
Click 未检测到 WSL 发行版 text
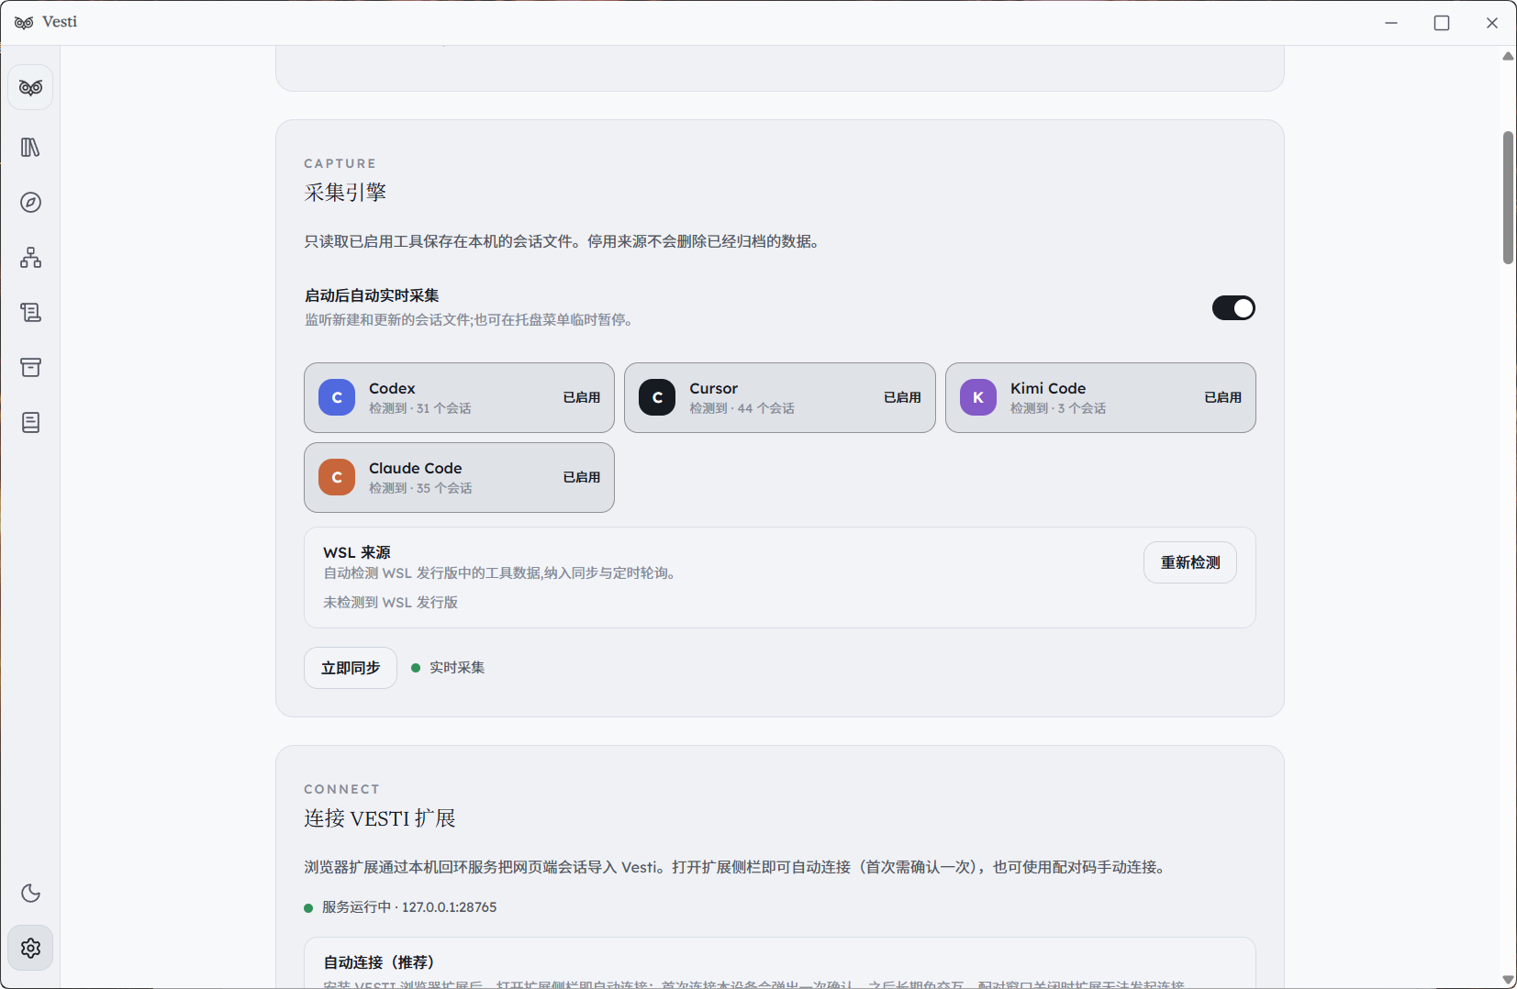[391, 603]
